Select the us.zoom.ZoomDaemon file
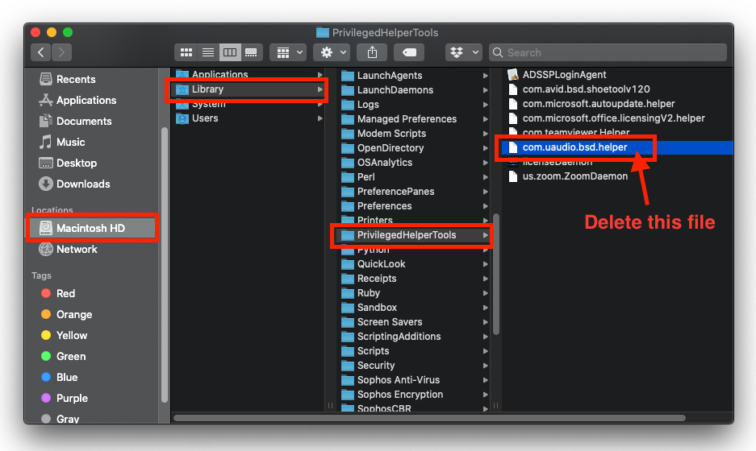 [x=574, y=176]
